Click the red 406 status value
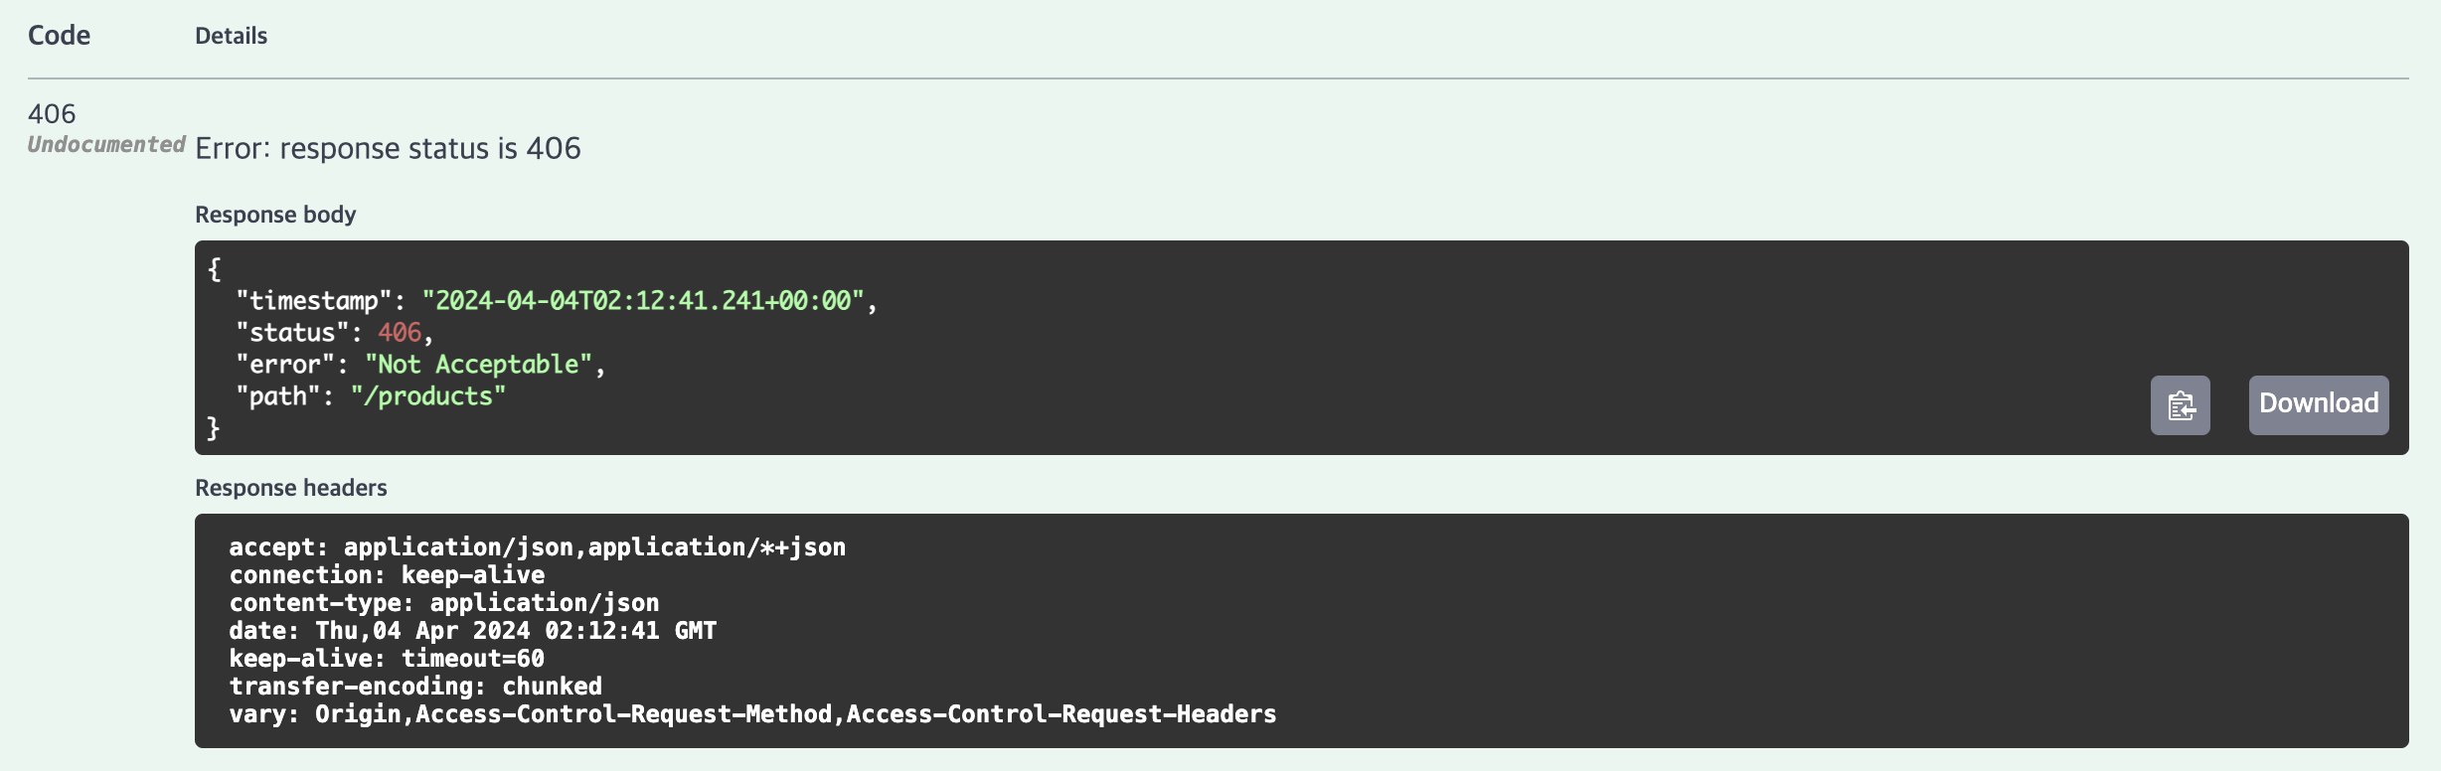Screen dimensions: 2441x771 pos(400,333)
